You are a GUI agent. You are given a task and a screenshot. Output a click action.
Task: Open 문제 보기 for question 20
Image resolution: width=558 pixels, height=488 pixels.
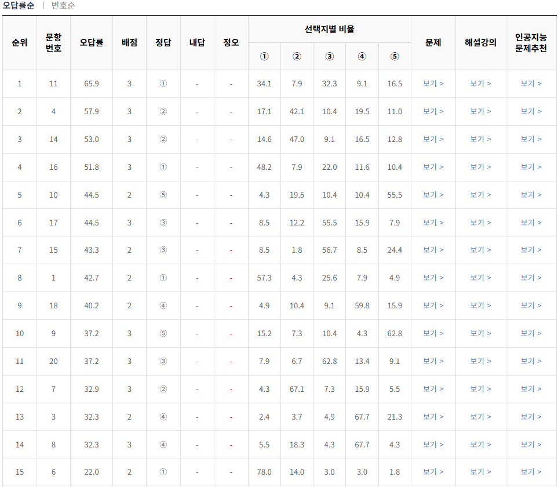(433, 361)
